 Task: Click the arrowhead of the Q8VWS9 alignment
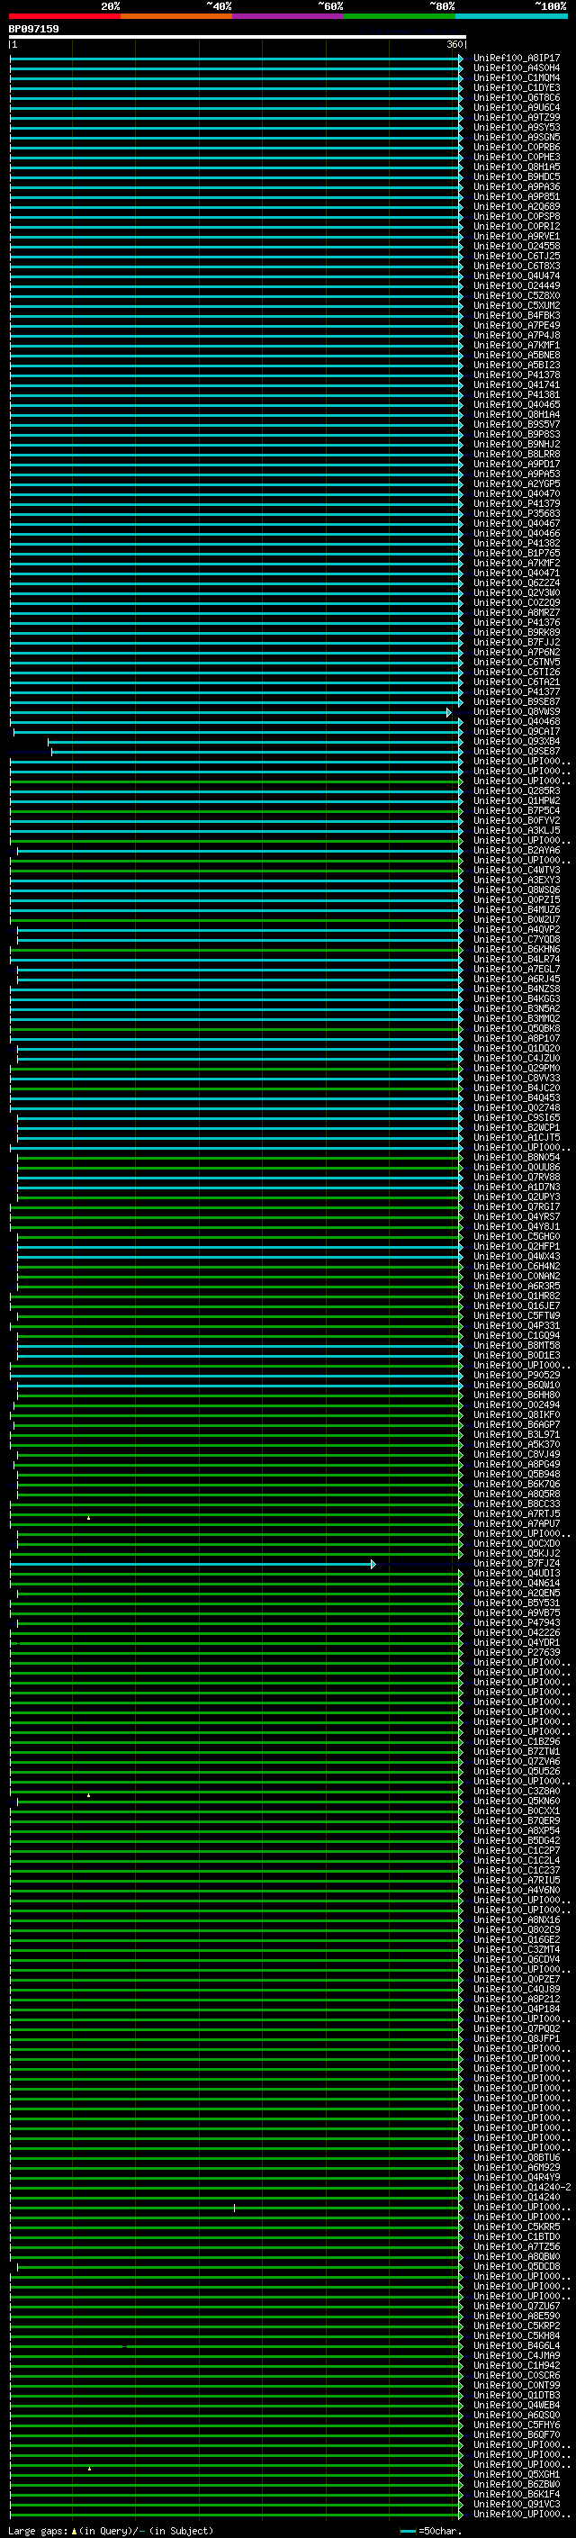click(x=449, y=711)
